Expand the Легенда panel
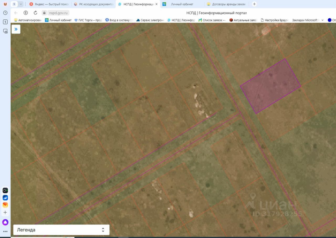Viewport: 336px width, 238px height. click(x=61, y=230)
